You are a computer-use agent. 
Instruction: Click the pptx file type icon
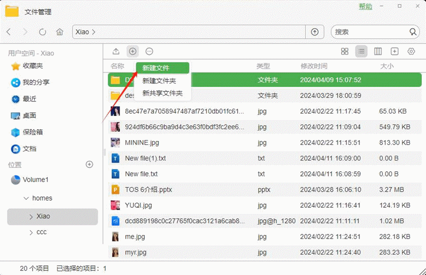(x=115, y=190)
